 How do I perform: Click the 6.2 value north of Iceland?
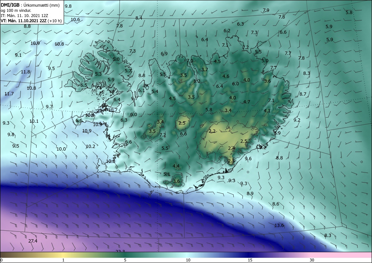pyautogui.click(x=227, y=31)
